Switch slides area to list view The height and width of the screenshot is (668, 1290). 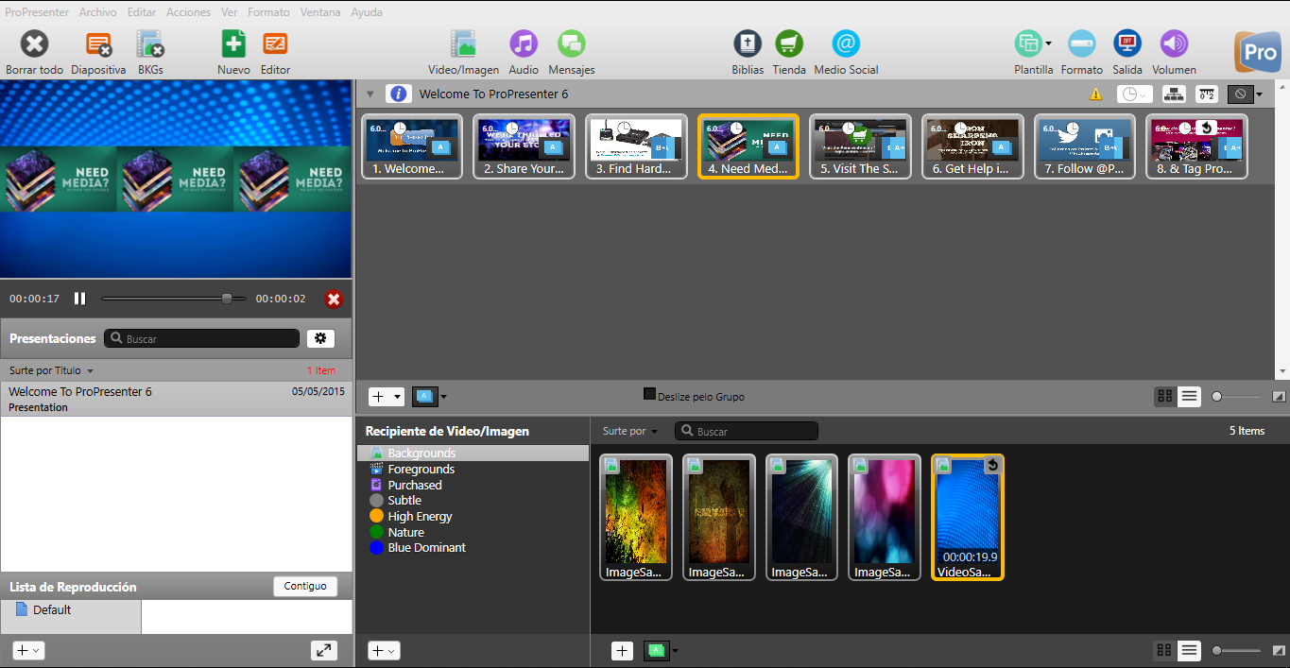click(1190, 397)
